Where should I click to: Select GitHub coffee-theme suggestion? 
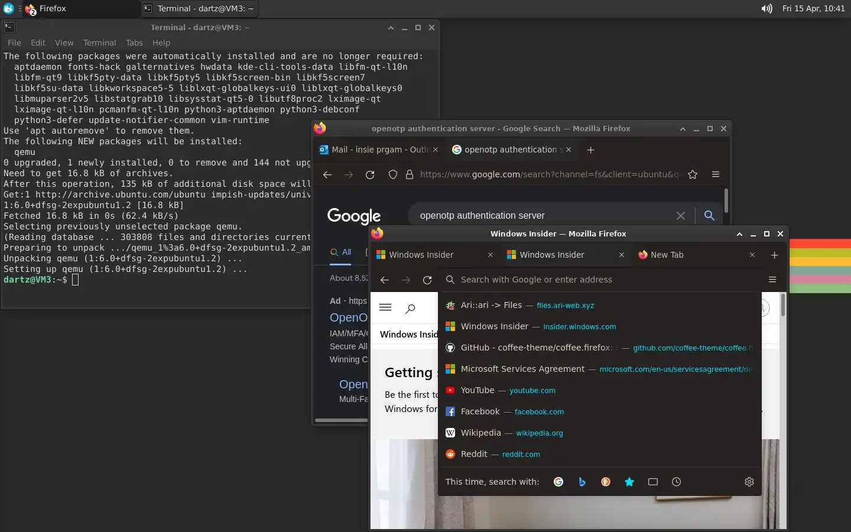(599, 348)
